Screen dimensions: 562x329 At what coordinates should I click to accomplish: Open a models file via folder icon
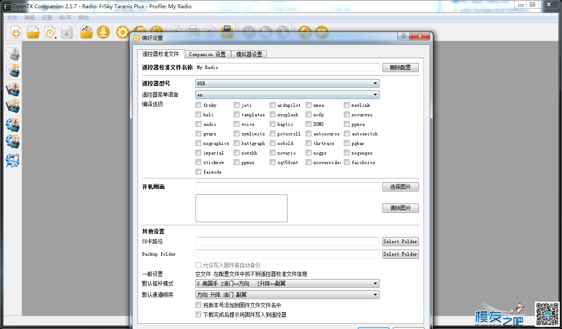click(33, 33)
